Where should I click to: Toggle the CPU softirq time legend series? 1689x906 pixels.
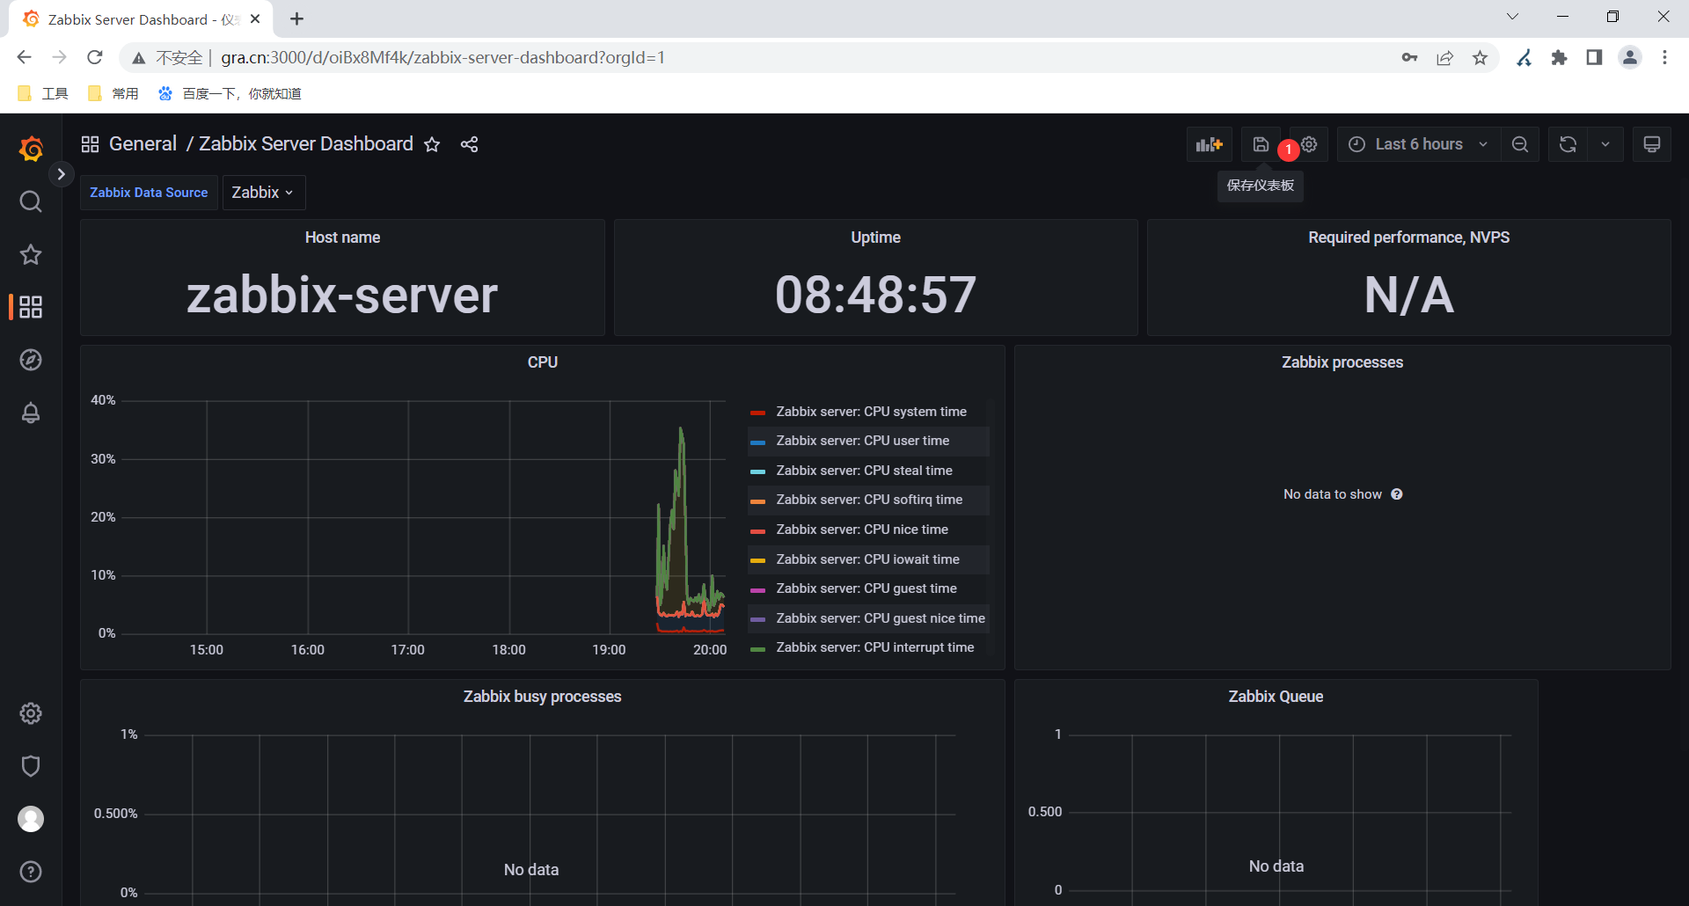[869, 500]
